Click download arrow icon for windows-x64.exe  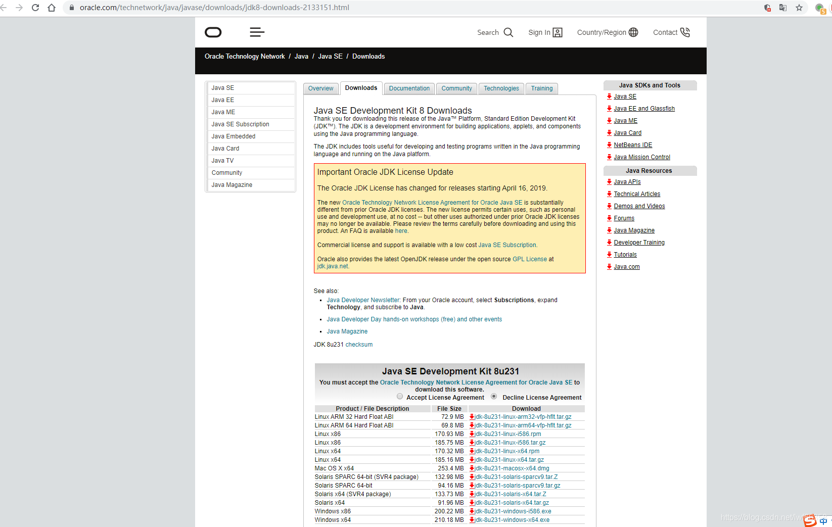(472, 520)
